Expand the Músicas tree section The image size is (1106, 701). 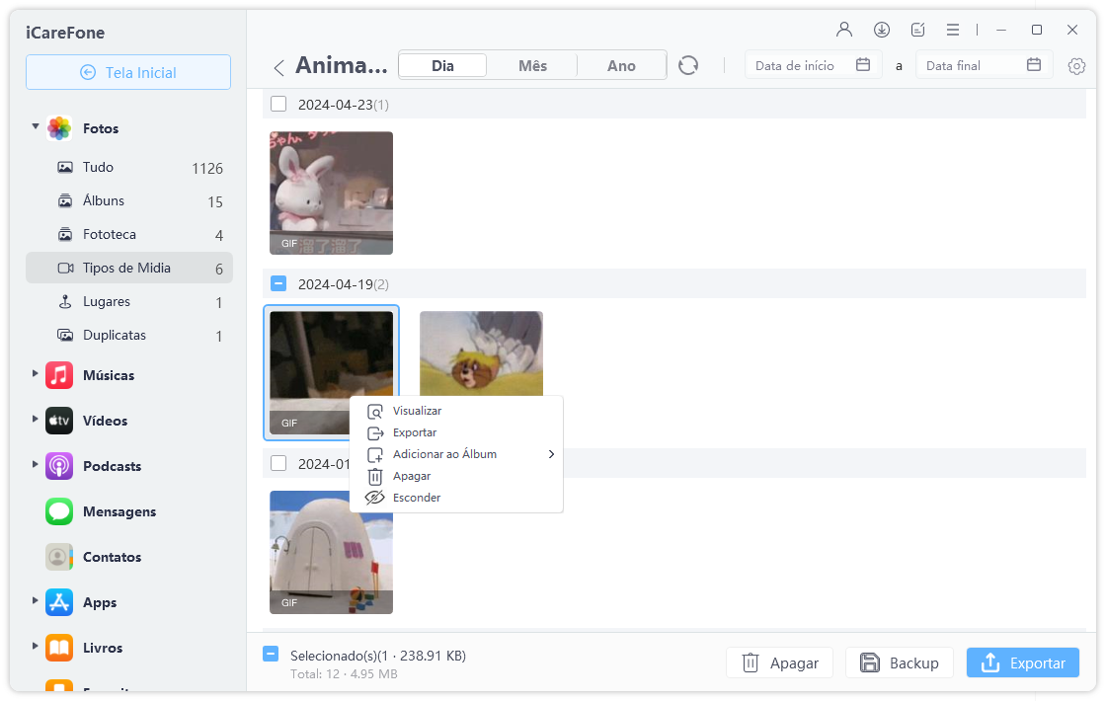(x=36, y=374)
